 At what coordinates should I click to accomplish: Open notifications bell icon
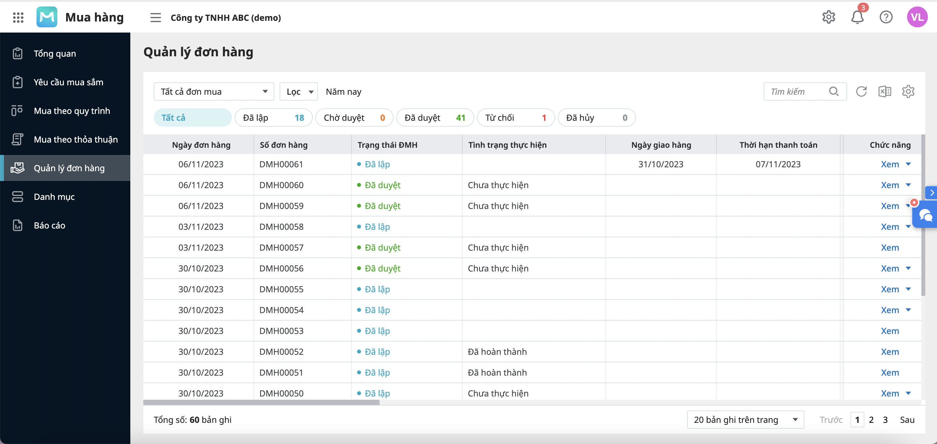tap(857, 17)
